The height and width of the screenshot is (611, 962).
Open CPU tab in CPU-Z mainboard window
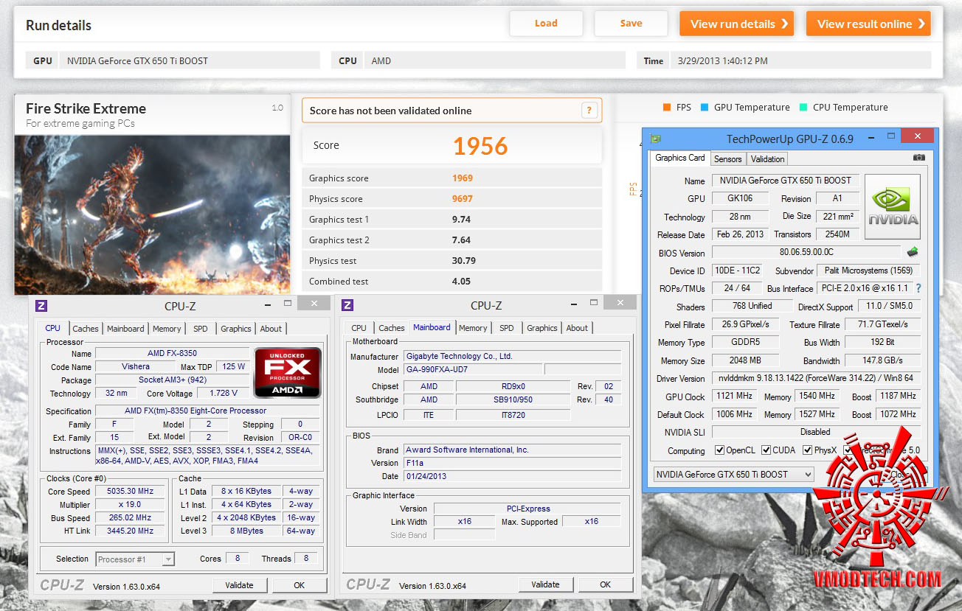pos(359,328)
